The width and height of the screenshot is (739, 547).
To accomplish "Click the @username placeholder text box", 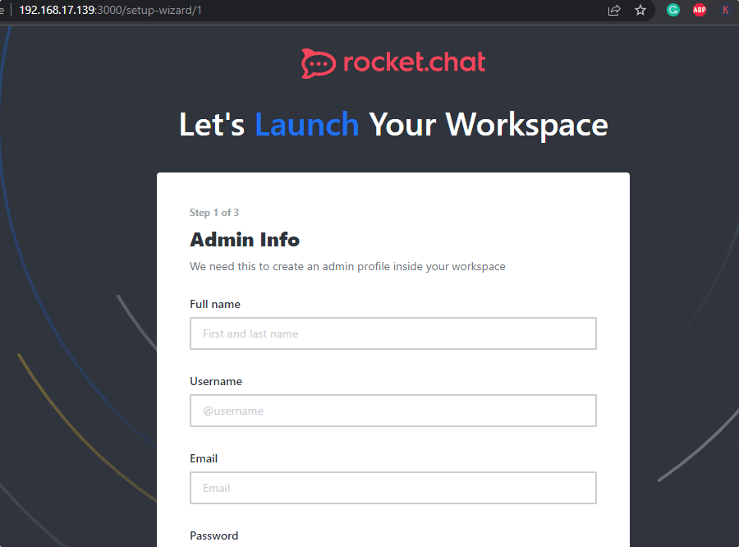I will tap(392, 411).
